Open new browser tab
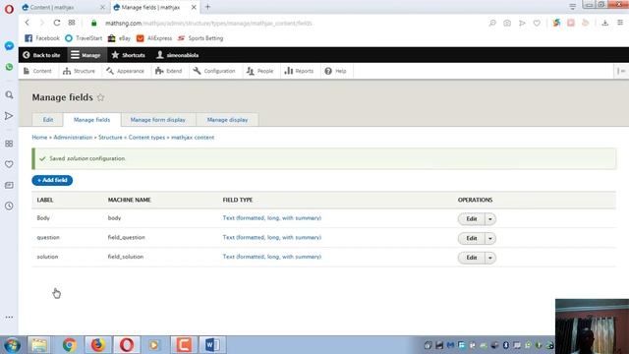The width and height of the screenshot is (629, 354). tap(207, 7)
